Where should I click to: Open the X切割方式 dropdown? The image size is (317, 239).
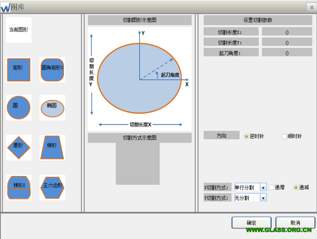263,187
